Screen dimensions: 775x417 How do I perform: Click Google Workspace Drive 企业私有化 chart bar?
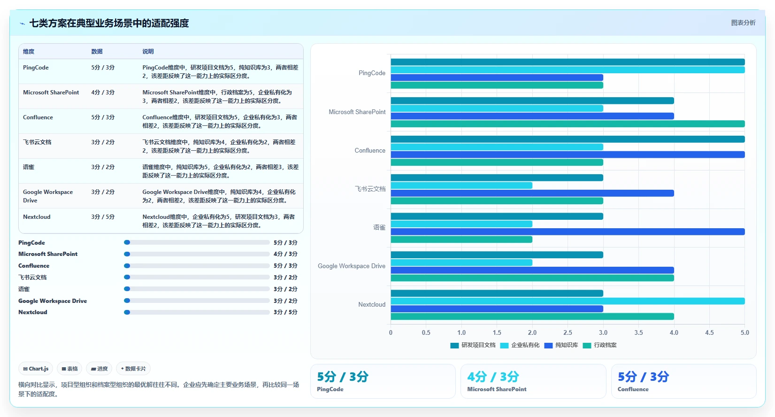[461, 263]
